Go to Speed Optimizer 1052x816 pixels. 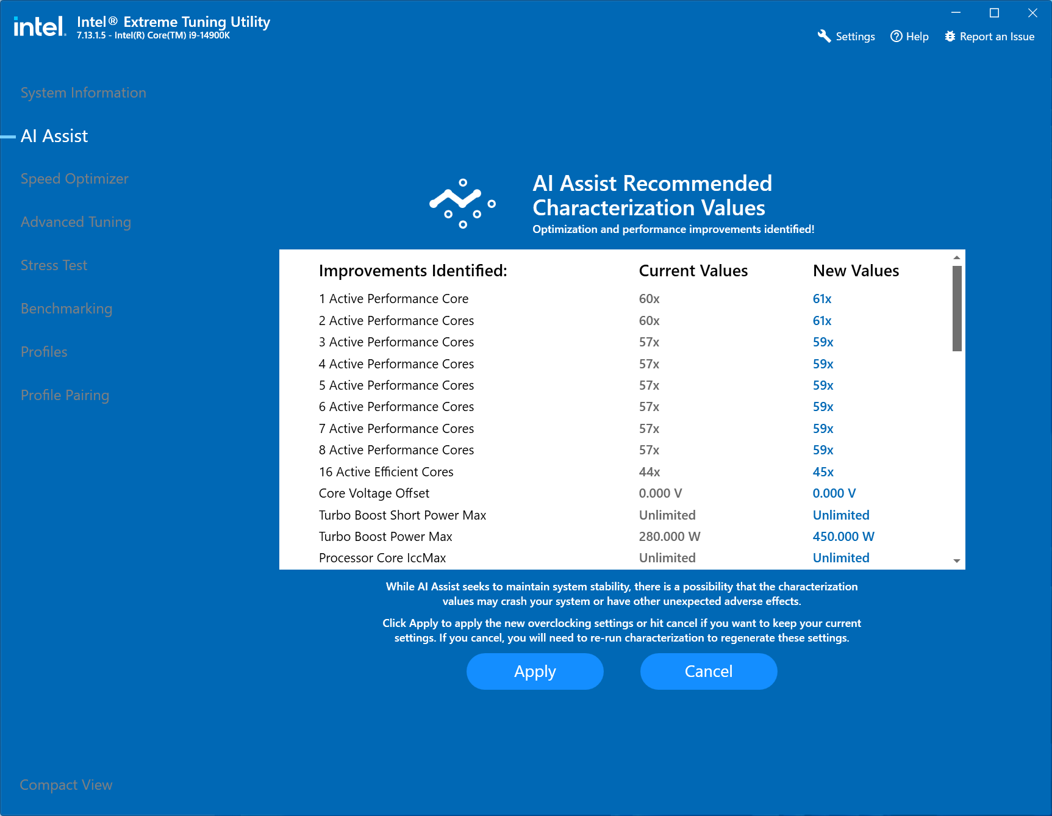(x=74, y=179)
